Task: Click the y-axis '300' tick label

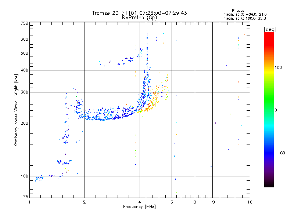Action: [24, 92]
